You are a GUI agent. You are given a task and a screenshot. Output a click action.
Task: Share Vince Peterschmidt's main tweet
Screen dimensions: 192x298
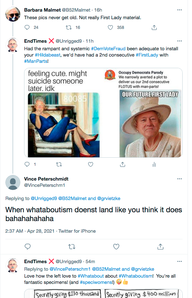coord(160,247)
